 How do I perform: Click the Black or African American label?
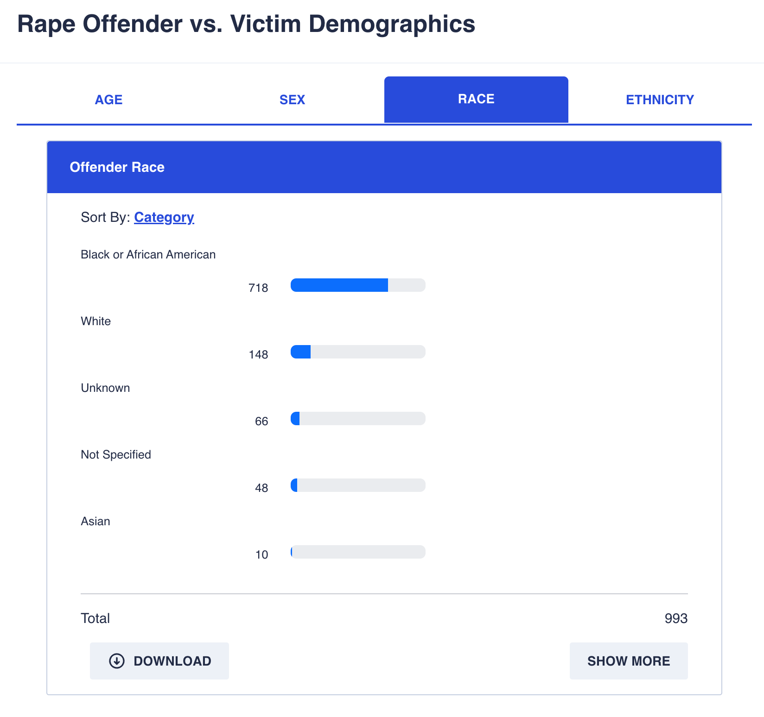148,255
